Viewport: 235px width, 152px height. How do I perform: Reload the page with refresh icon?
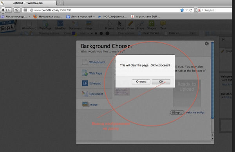[191, 10]
